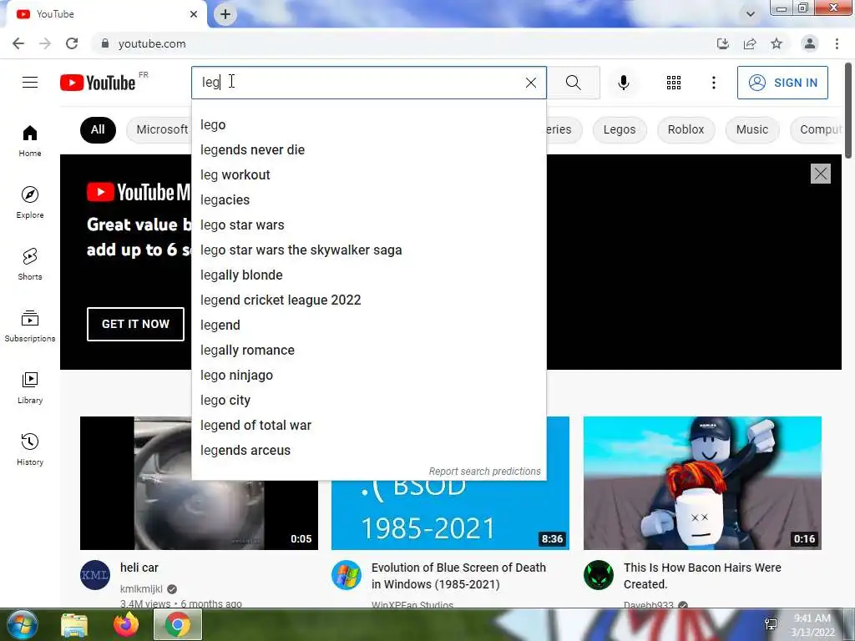Choose suggestion 'lego'
The height and width of the screenshot is (641, 855).
368,125
